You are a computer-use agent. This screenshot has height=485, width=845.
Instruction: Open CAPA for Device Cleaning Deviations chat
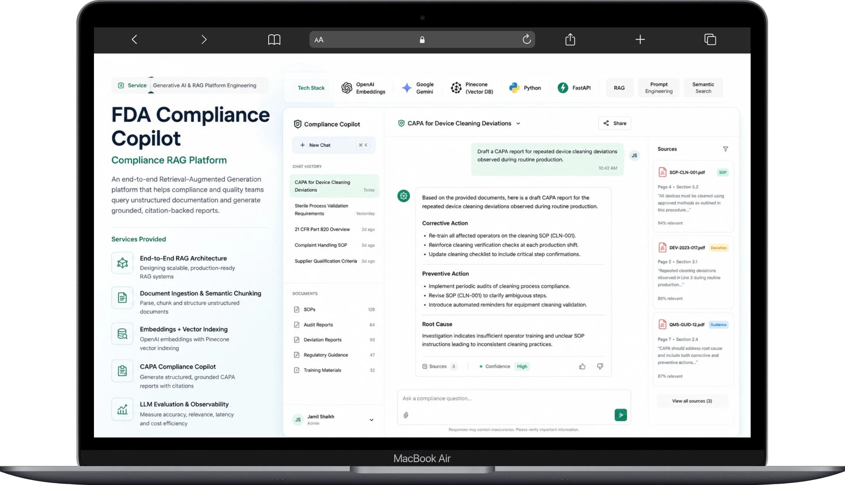[x=334, y=186]
